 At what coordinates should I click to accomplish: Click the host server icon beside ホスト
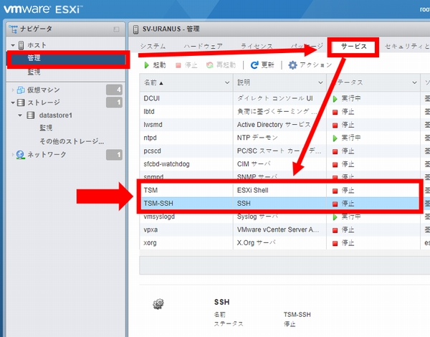pyautogui.click(x=21, y=45)
